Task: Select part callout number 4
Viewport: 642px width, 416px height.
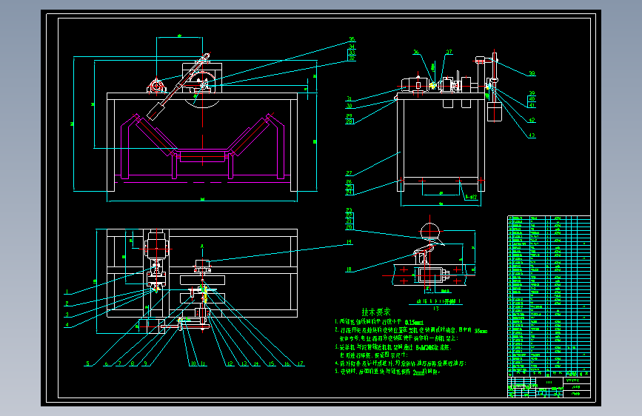Action: (67, 325)
